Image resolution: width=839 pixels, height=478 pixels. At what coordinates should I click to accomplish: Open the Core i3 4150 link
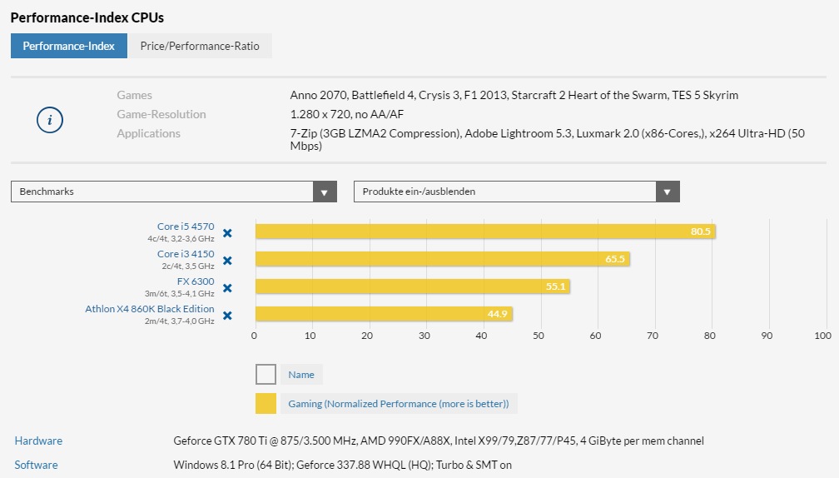click(x=186, y=254)
